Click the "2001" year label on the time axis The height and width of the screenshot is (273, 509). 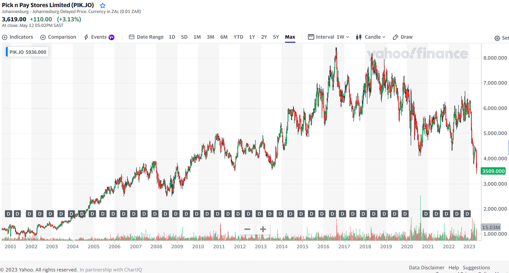click(10, 246)
